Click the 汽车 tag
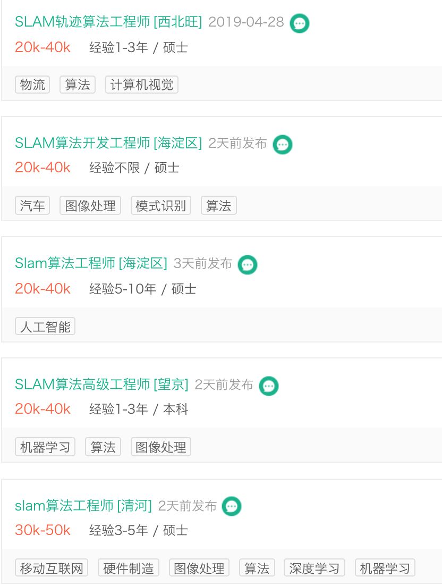 (x=32, y=206)
